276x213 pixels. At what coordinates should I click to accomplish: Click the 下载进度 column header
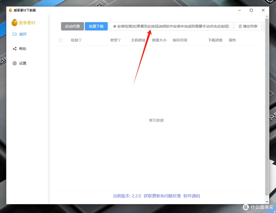click(x=215, y=40)
